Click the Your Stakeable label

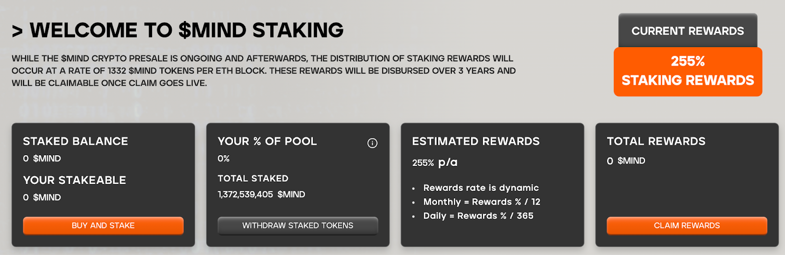click(75, 180)
